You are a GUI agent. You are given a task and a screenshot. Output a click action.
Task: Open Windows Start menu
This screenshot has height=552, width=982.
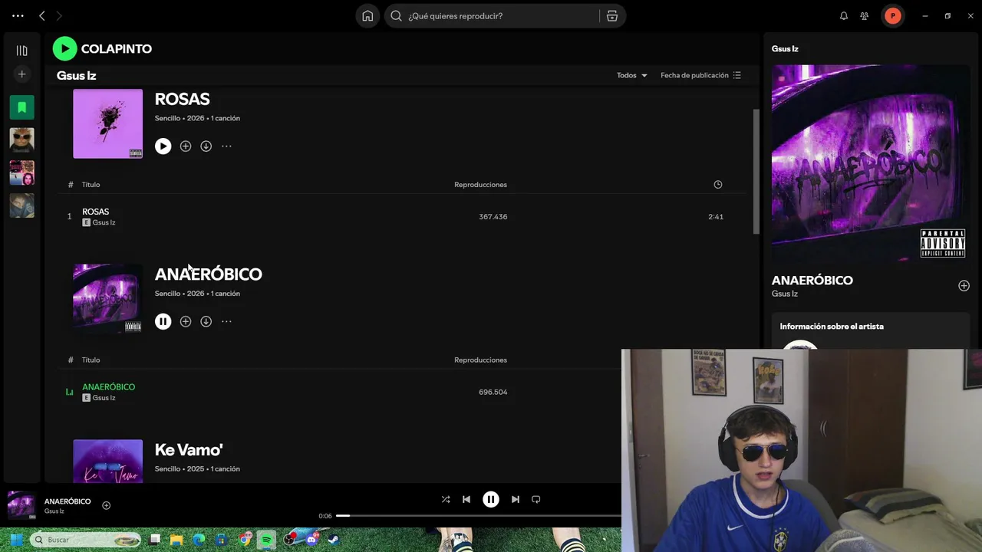(x=15, y=540)
